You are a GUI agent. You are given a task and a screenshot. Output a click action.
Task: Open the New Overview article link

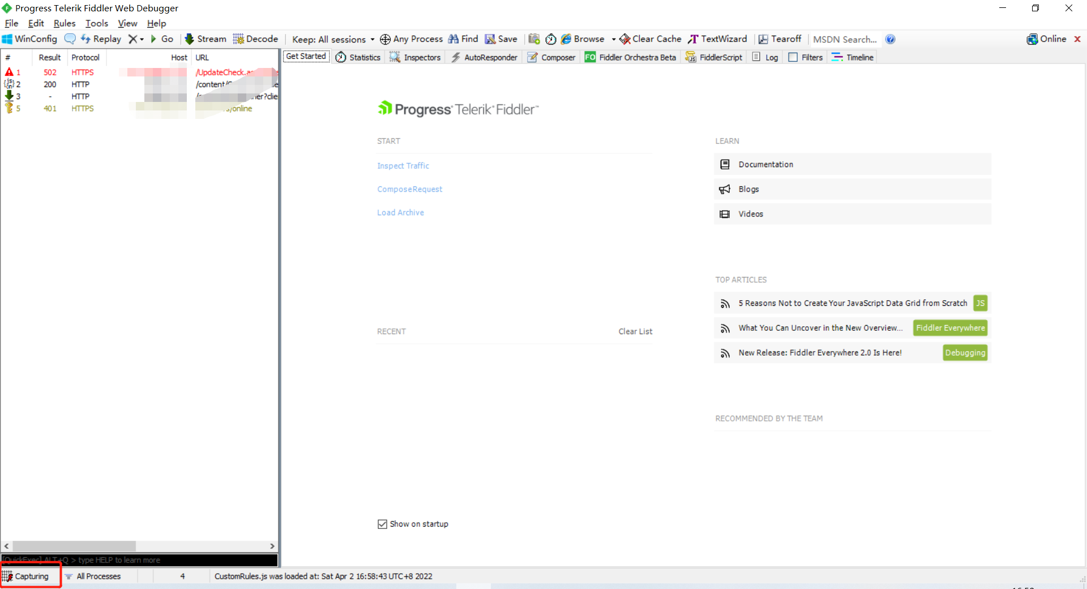(820, 328)
